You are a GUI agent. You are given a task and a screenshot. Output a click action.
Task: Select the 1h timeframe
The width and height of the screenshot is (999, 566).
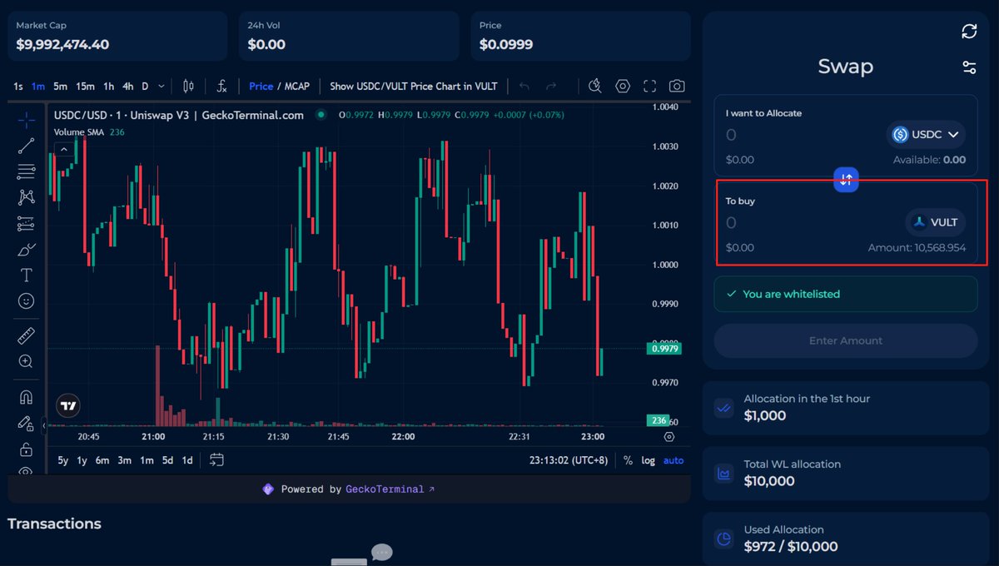pyautogui.click(x=108, y=86)
